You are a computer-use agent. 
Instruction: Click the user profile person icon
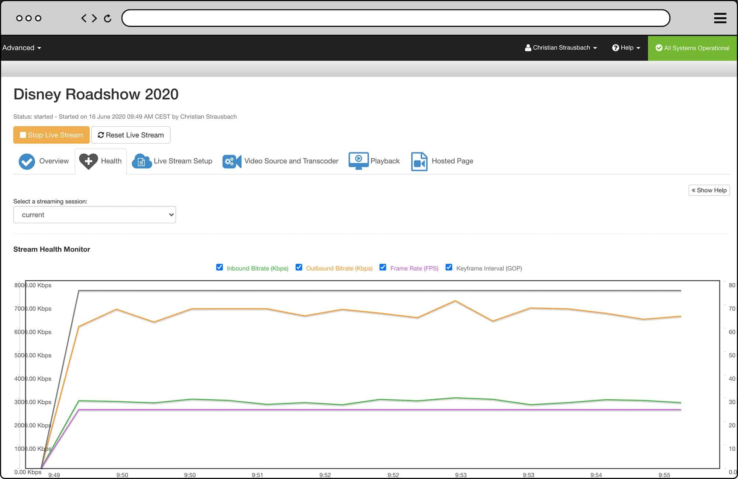[x=528, y=48]
